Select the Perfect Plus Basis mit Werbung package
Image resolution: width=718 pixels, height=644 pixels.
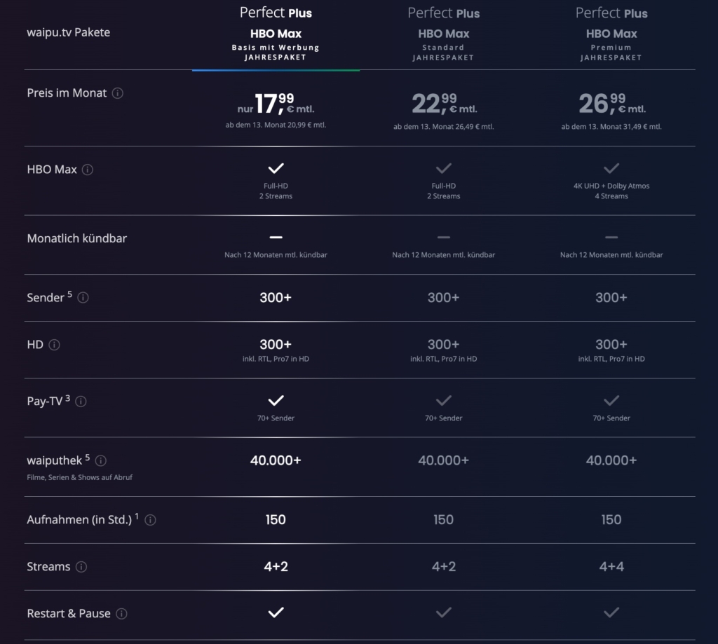(276, 34)
